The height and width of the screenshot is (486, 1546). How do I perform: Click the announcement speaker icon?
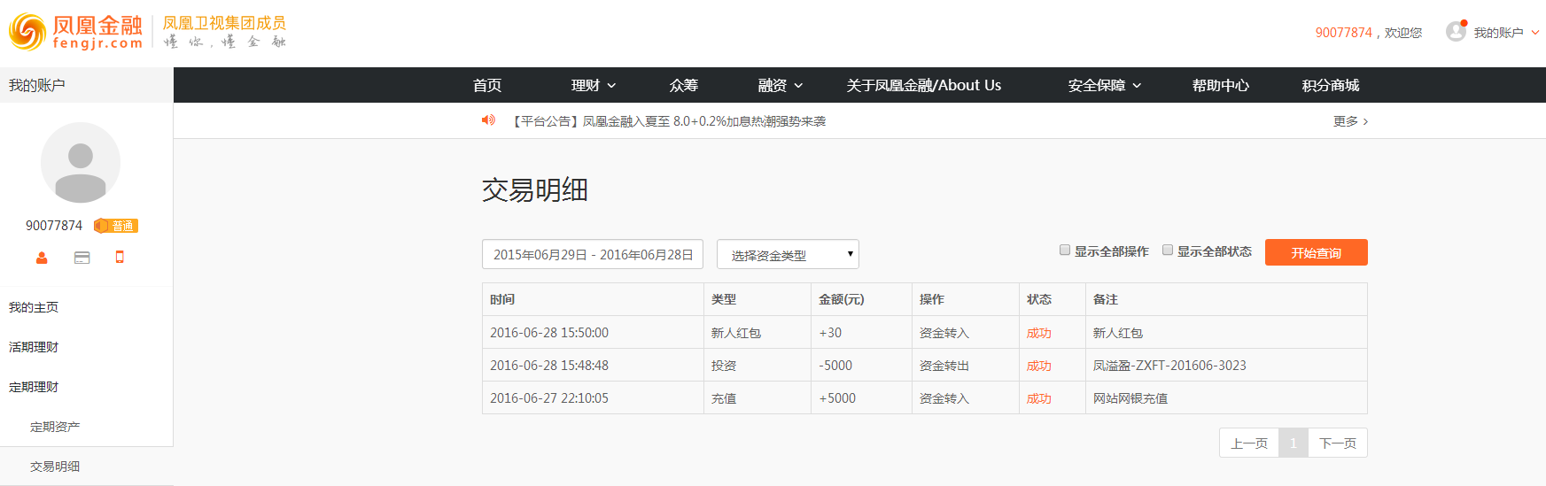pyautogui.click(x=488, y=120)
